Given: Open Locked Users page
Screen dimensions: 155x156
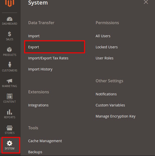Looking at the screenshot, I should [x=107, y=47].
